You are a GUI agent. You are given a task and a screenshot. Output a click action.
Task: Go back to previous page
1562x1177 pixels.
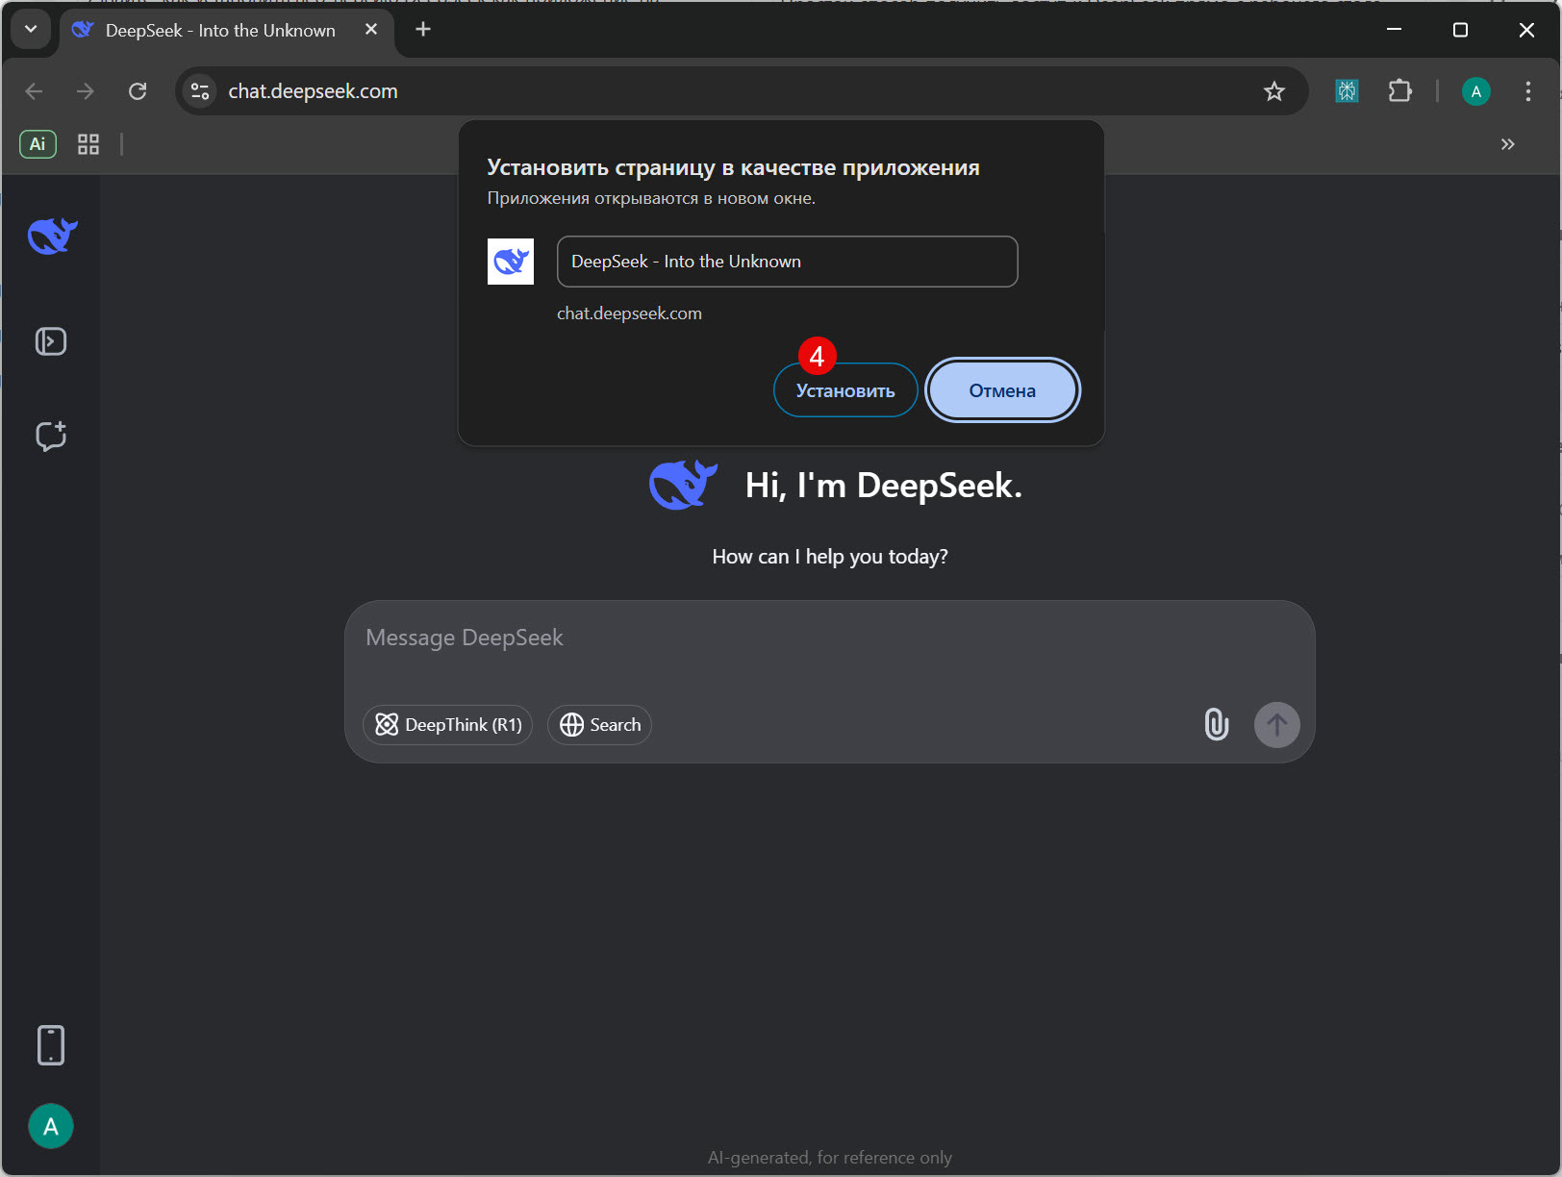[x=34, y=91]
